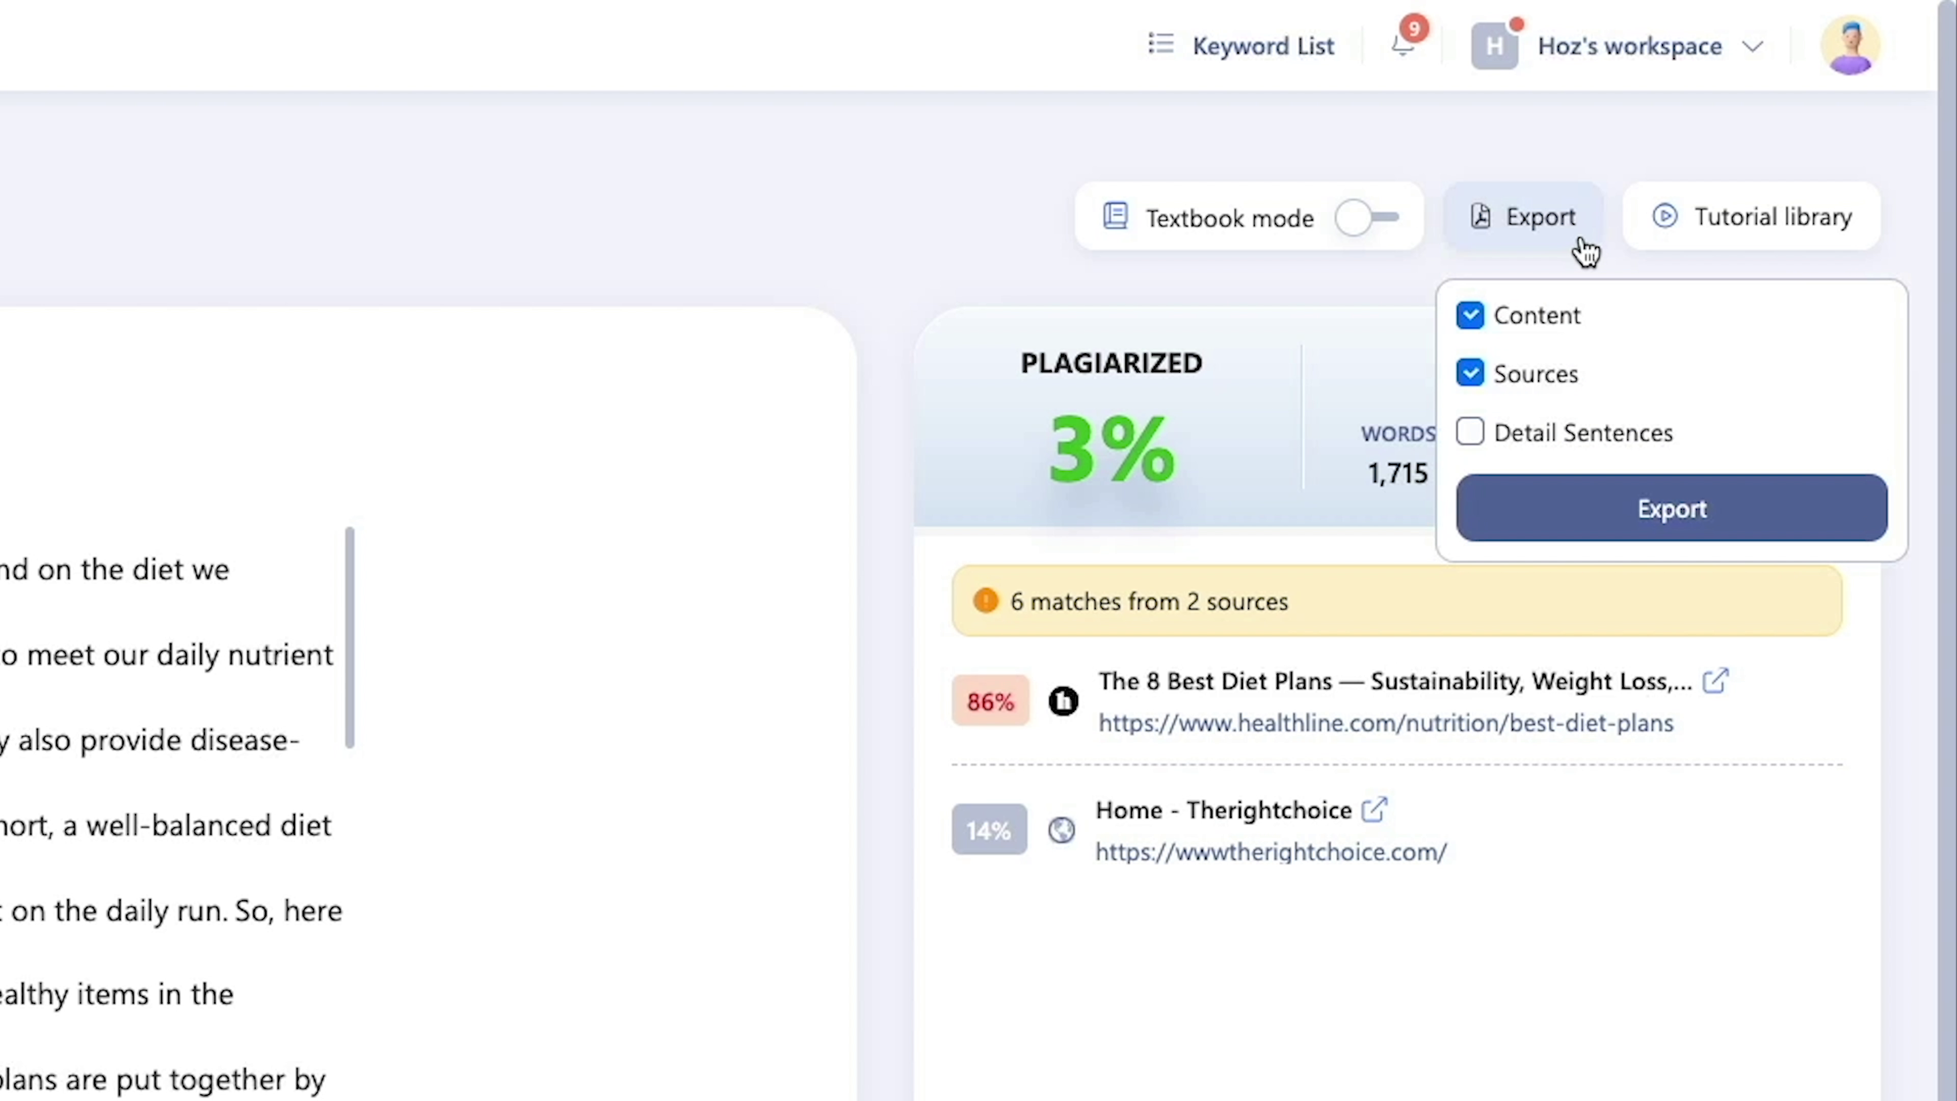1957x1101 pixels.
Task: Click the warning icon in matches banner
Action: pyautogui.click(x=985, y=600)
